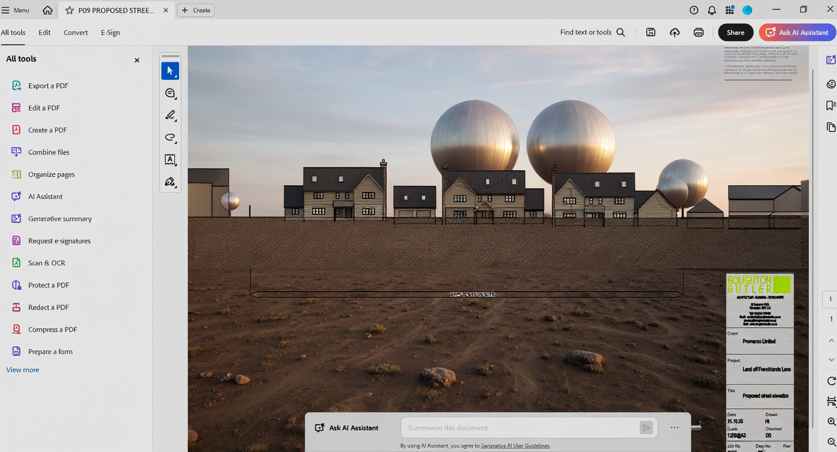837x452 pixels.
Task: Save the document with the disk icon
Action: (x=651, y=32)
